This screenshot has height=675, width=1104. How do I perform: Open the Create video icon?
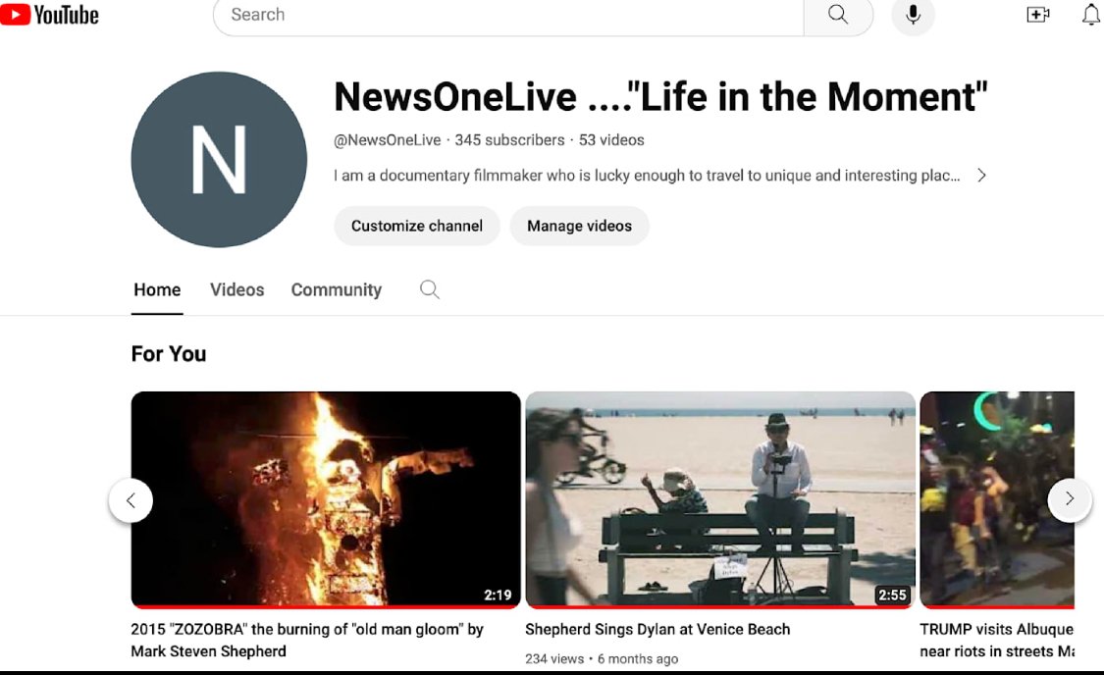1038,15
